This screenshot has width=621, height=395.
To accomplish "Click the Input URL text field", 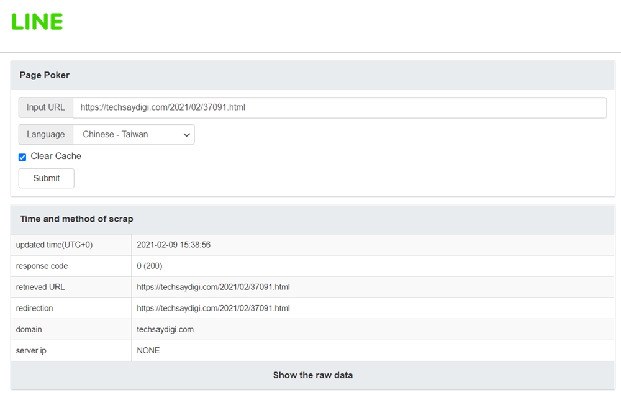I will click(339, 107).
